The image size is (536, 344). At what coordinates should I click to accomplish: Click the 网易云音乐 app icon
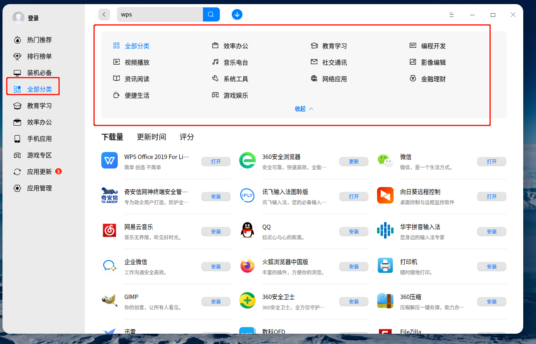(x=110, y=230)
